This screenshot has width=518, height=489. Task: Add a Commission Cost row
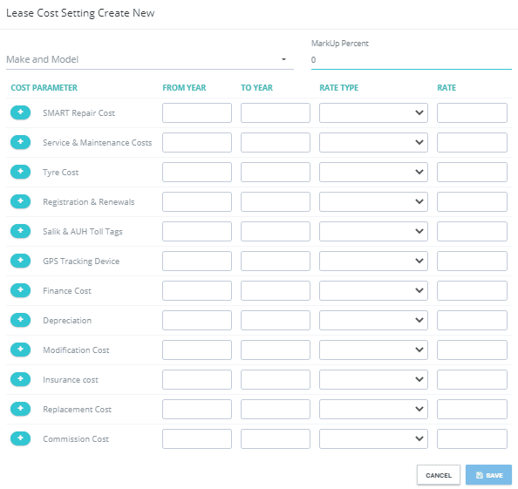pos(20,438)
